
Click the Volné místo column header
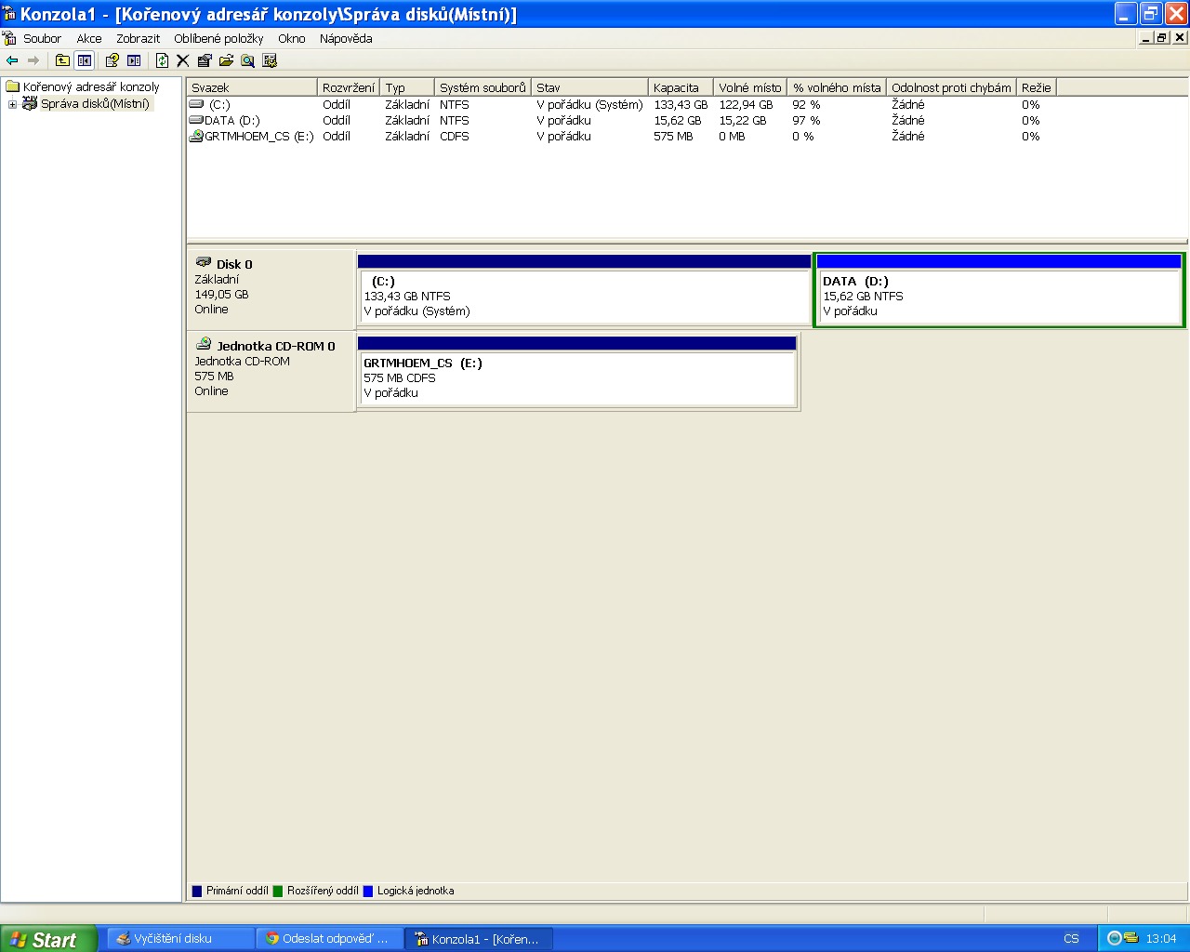tap(750, 87)
